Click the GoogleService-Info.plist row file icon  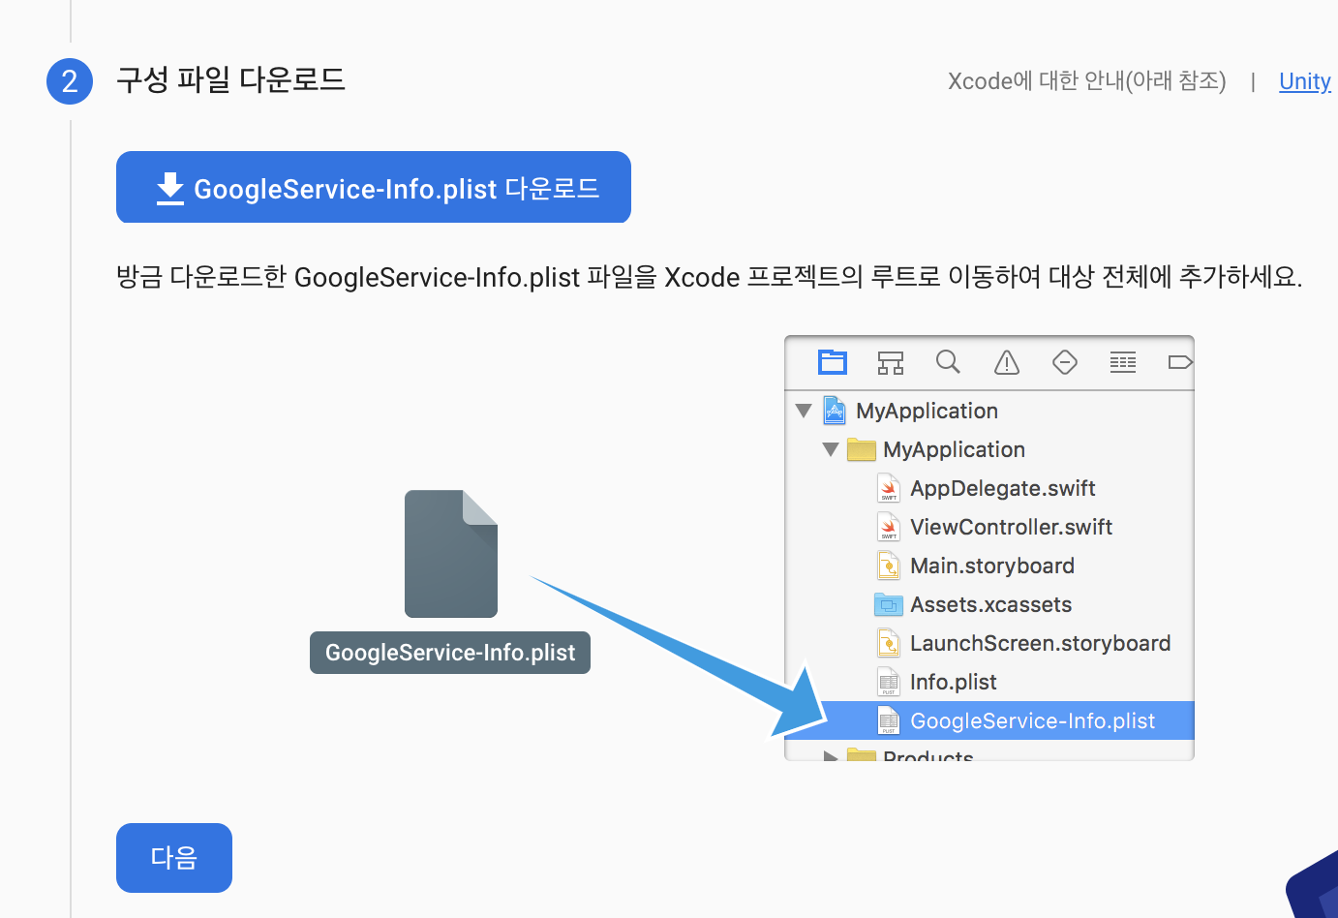tap(889, 720)
